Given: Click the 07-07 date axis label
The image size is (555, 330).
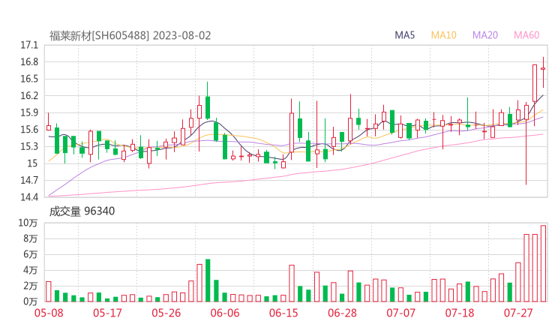Looking at the screenshot, I should (x=400, y=313).
